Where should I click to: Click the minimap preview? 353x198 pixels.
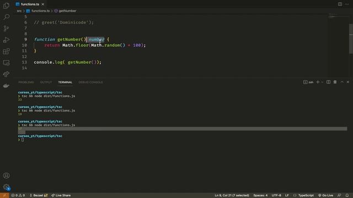(x=338, y=16)
